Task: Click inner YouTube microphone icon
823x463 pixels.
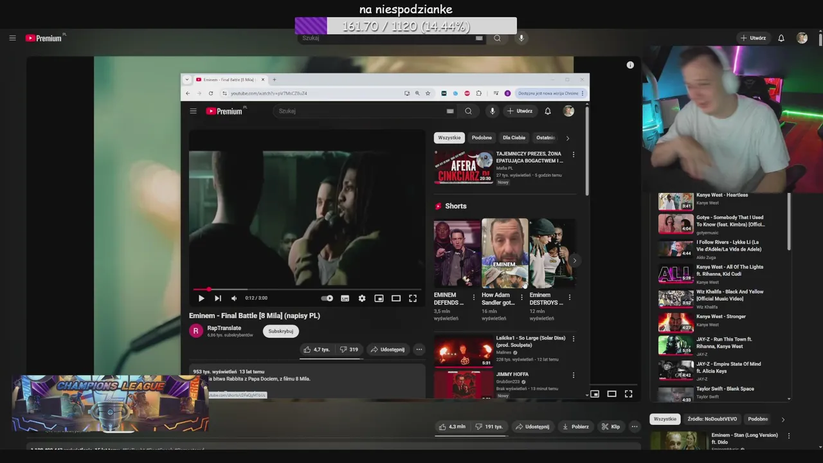Action: click(493, 111)
